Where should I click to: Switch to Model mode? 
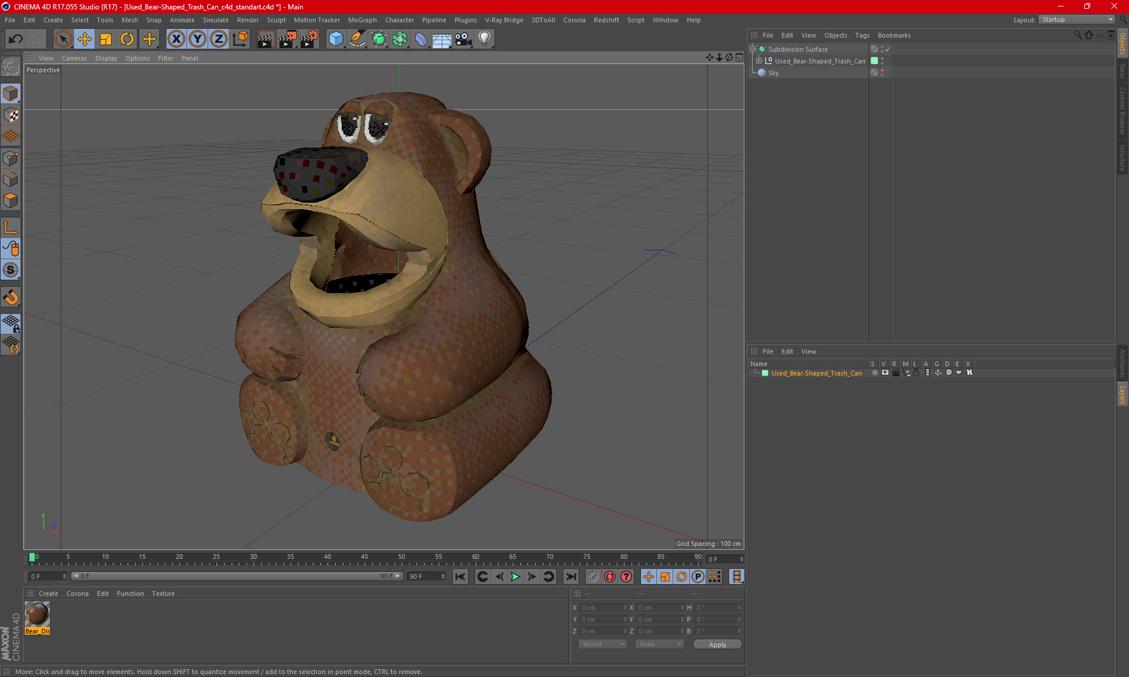coord(11,93)
